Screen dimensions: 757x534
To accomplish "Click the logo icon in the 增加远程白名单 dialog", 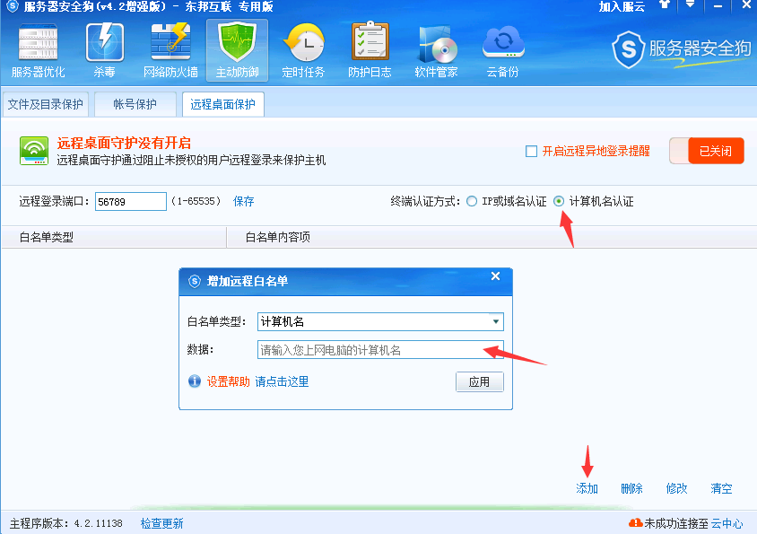I will (194, 281).
